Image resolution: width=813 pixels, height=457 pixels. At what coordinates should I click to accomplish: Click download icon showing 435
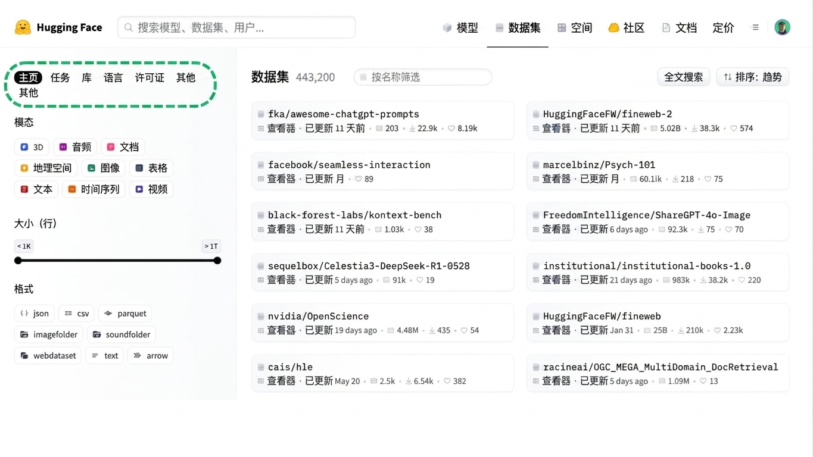point(432,330)
